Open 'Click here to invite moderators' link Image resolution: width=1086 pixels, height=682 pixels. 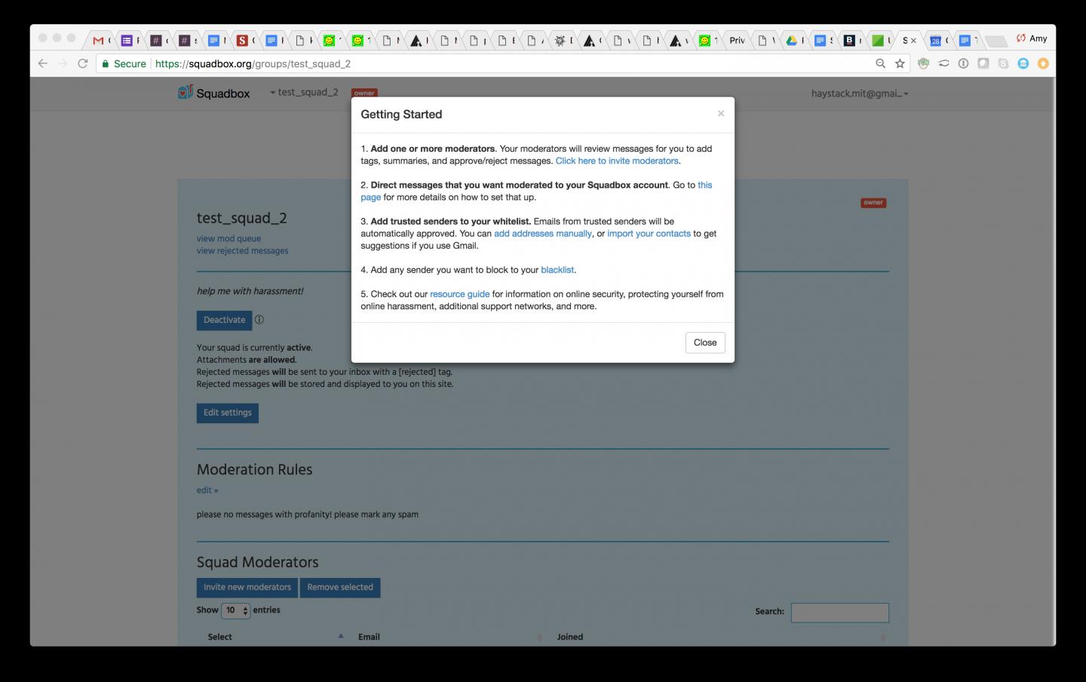point(617,161)
